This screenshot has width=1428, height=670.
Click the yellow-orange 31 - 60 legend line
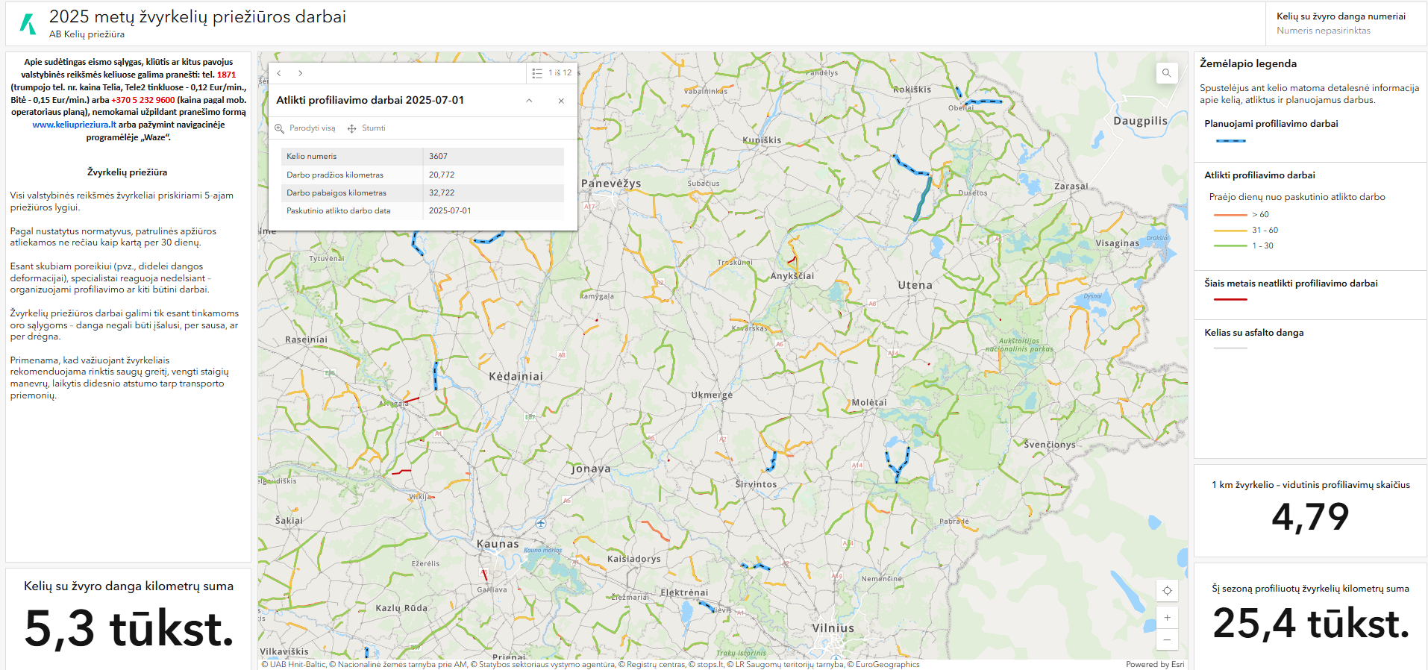click(x=1230, y=231)
